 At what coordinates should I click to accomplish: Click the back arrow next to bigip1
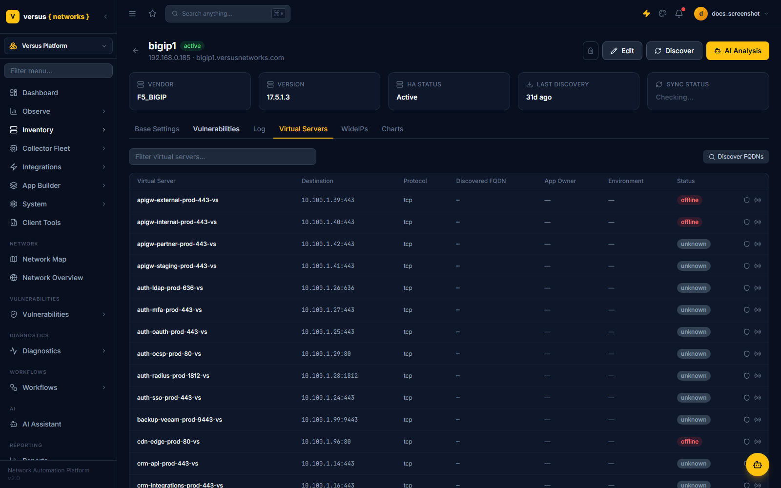(136, 51)
